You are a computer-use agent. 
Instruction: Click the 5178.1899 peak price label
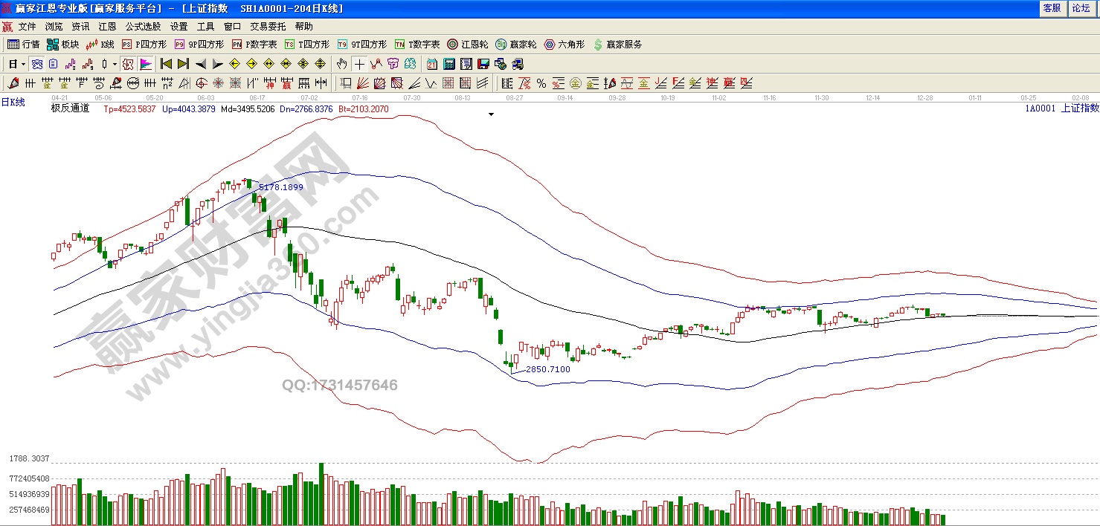pyautogui.click(x=280, y=187)
